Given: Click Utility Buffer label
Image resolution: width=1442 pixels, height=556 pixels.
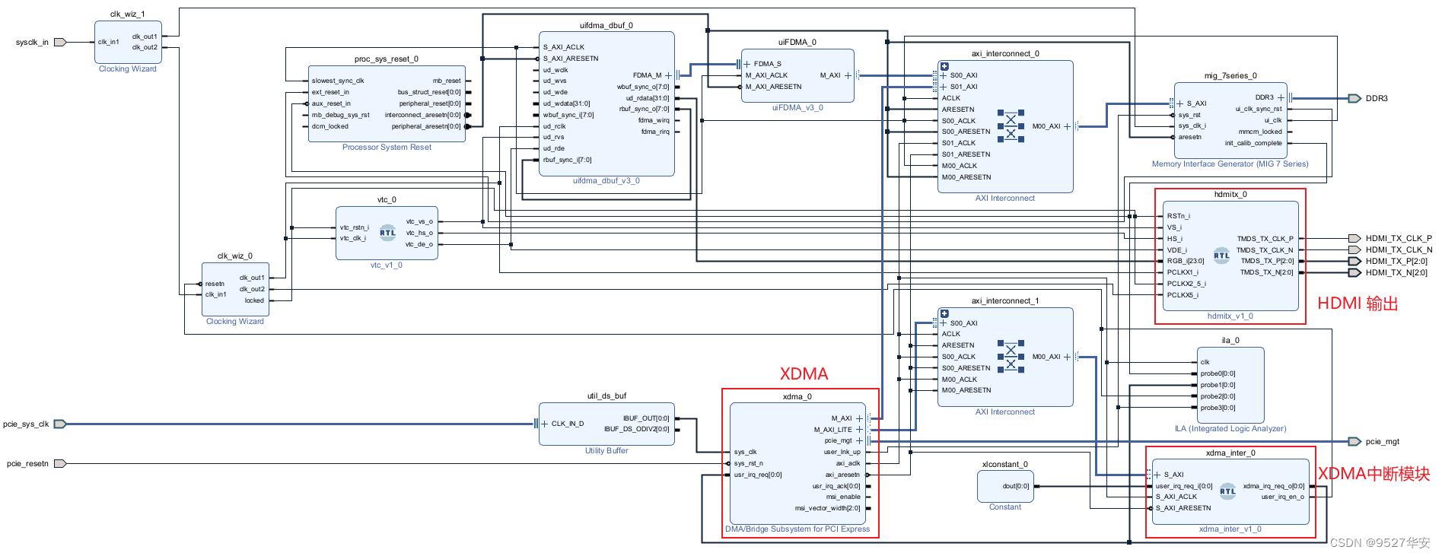Looking at the screenshot, I should coord(606,450).
